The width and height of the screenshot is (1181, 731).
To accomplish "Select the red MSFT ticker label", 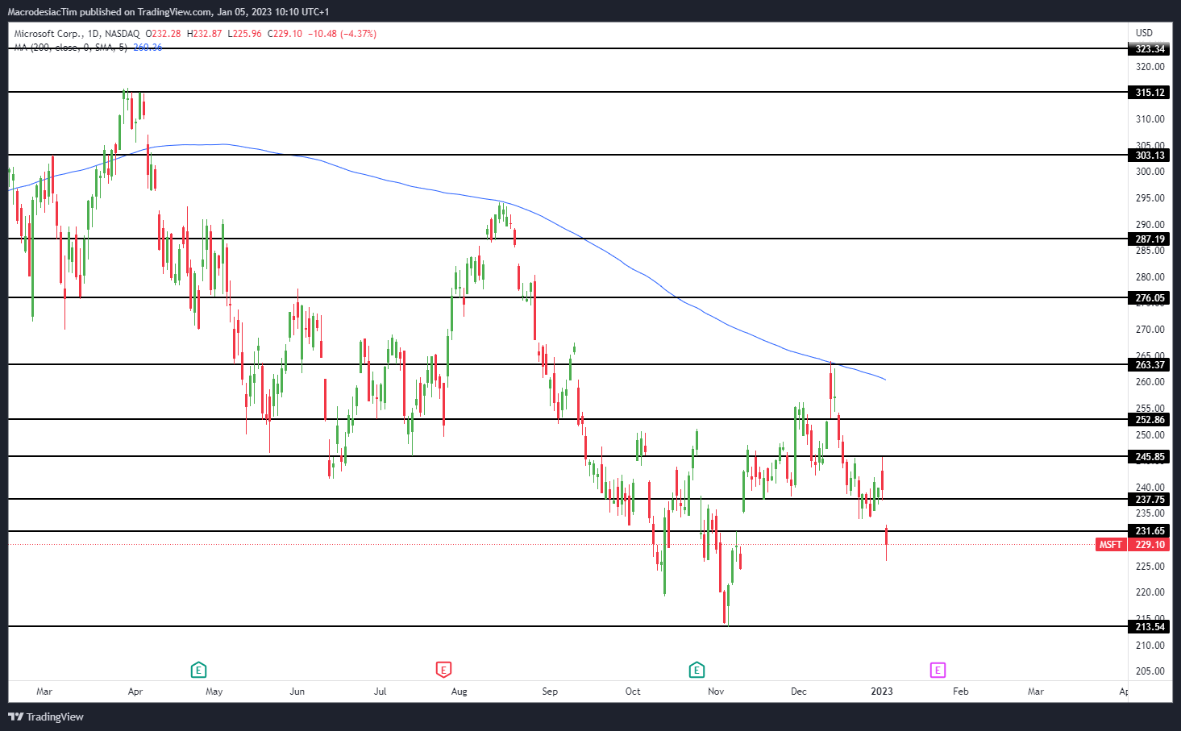I will 1110,545.
